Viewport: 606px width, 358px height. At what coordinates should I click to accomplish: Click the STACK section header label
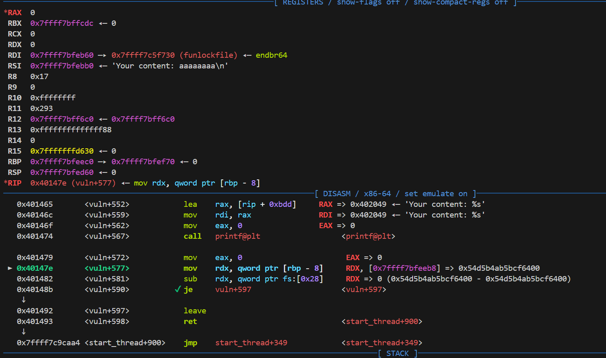[397, 353]
